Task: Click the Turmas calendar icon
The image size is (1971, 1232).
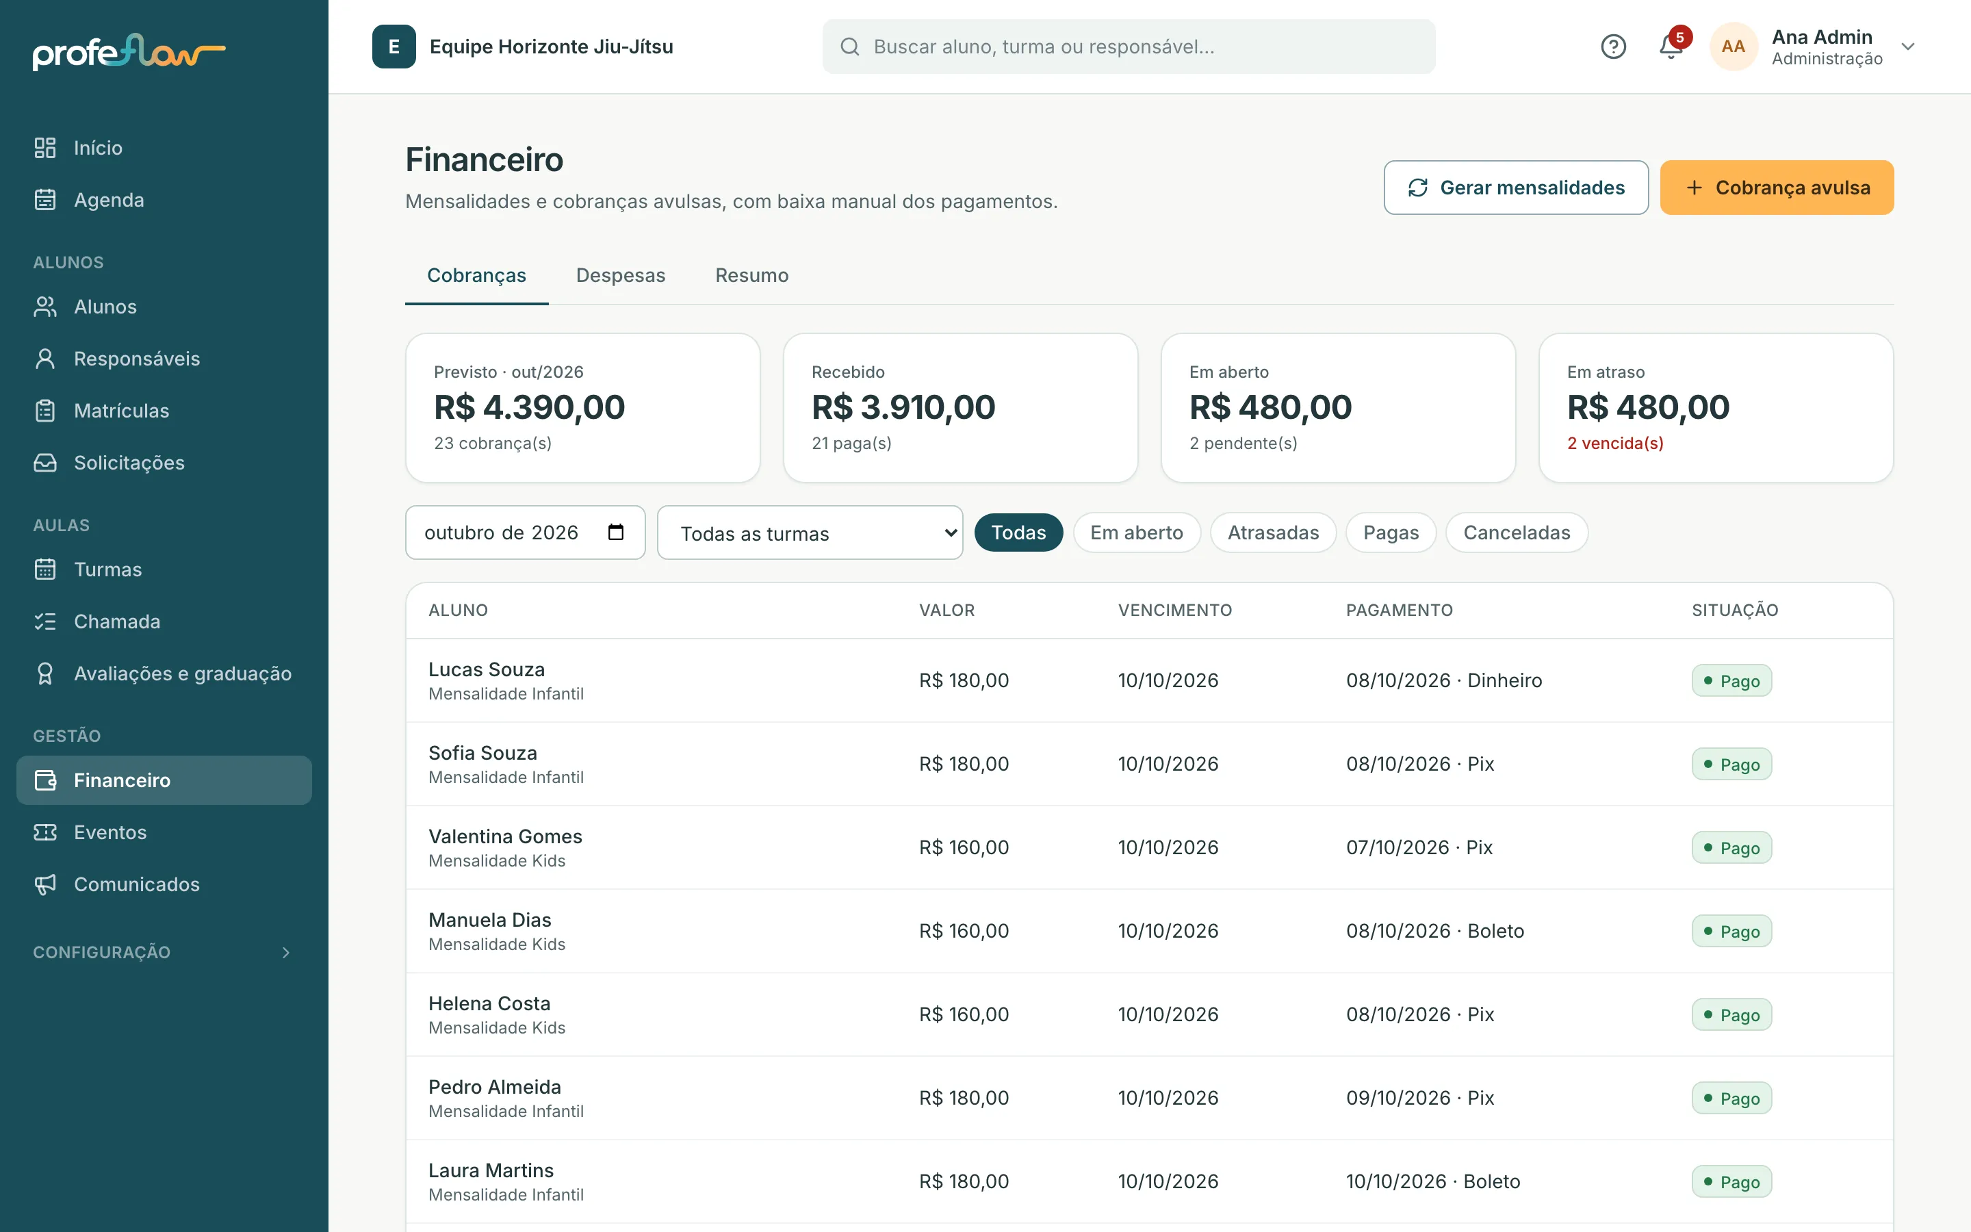Action: pos(44,569)
